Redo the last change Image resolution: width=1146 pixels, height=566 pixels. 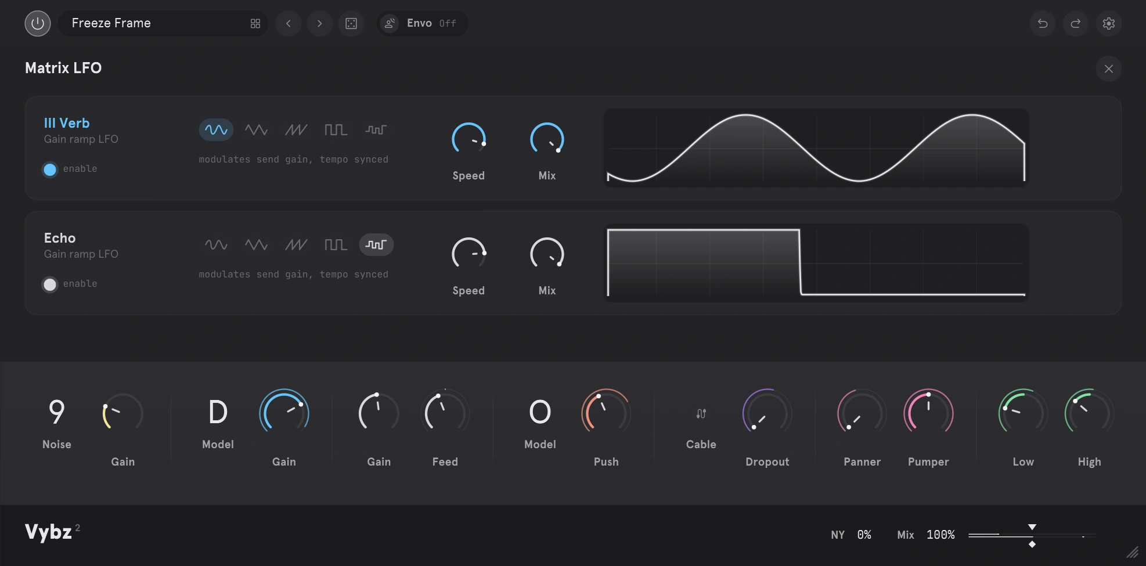(1076, 23)
